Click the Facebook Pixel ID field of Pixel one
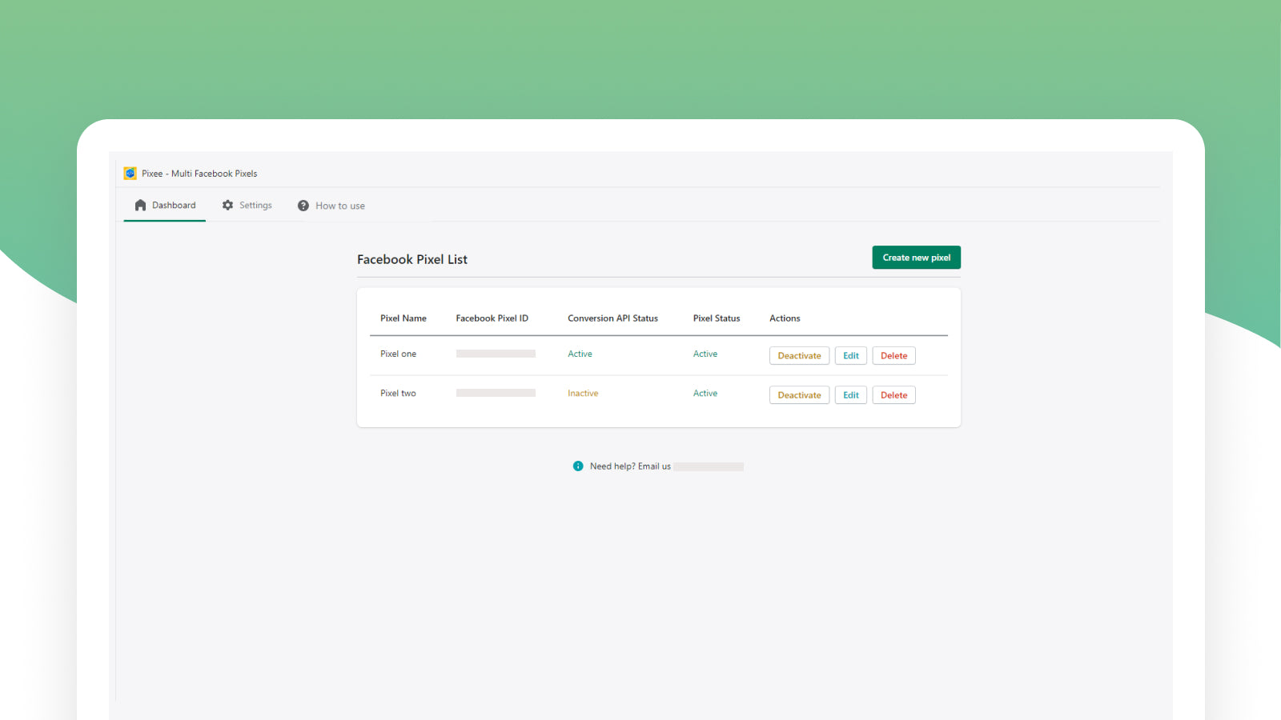The width and height of the screenshot is (1281, 720). [x=495, y=353]
